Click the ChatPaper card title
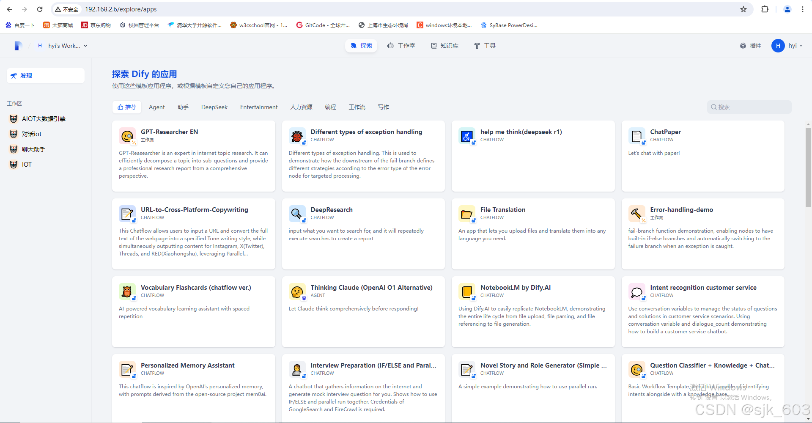 pyautogui.click(x=665, y=132)
